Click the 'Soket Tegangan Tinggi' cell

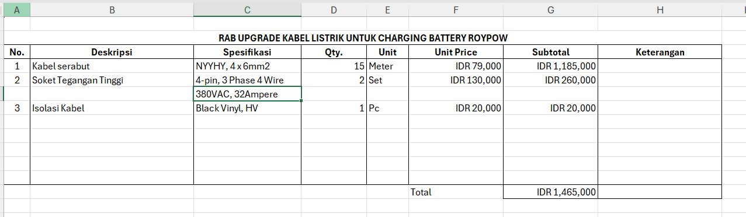(112, 80)
